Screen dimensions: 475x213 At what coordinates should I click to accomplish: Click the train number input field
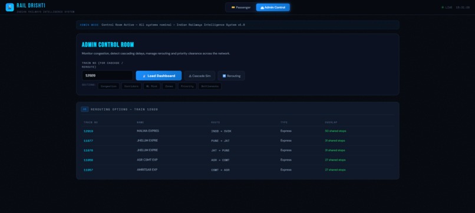107,75
